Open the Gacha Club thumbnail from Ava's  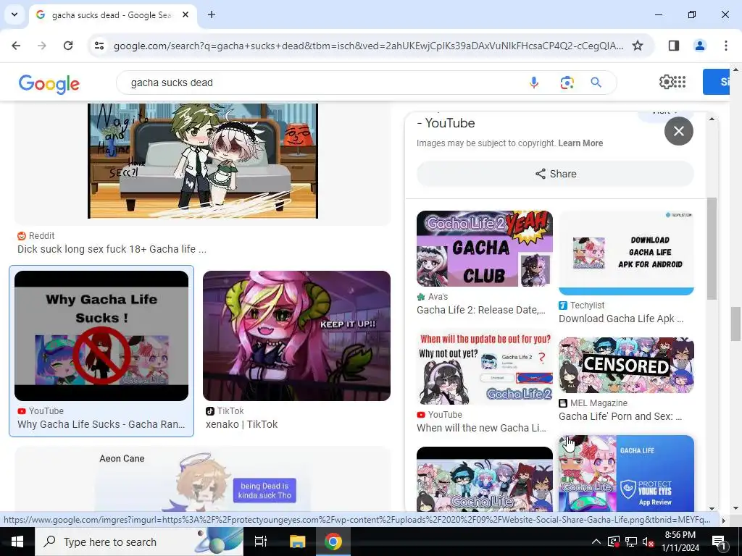coord(485,249)
